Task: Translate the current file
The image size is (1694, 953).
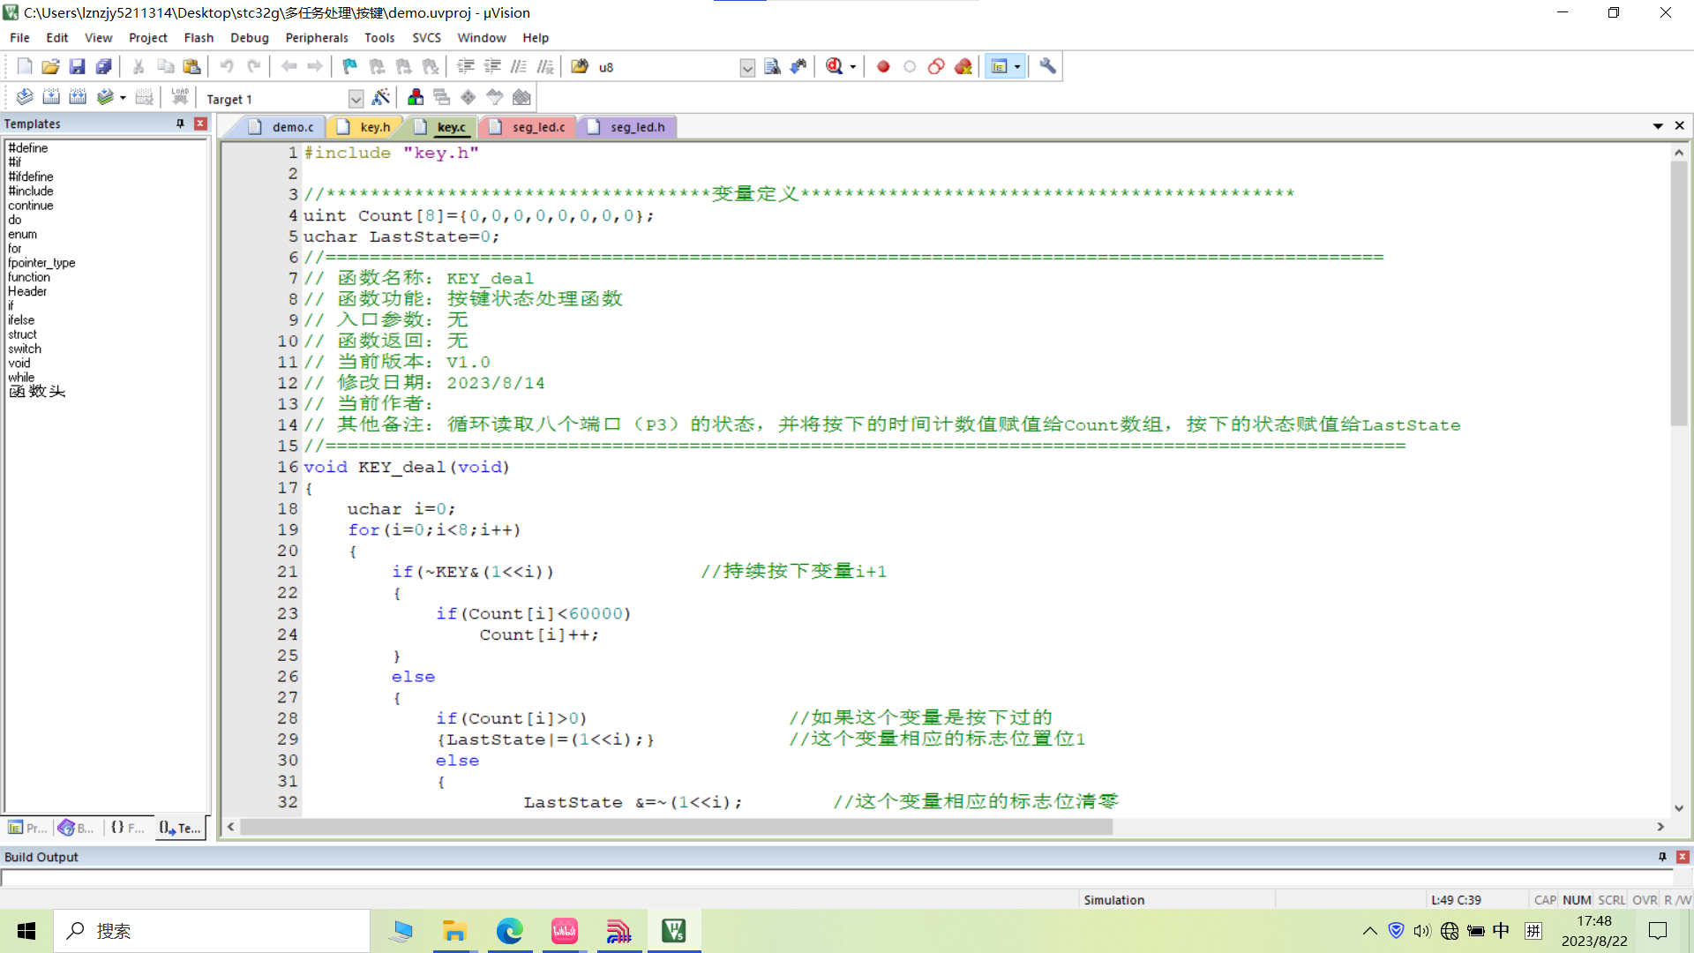Action: pyautogui.click(x=25, y=97)
